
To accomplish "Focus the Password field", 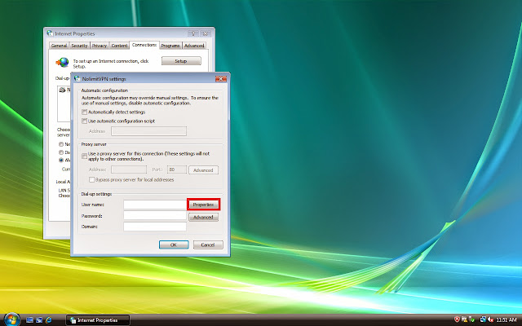I will click(x=155, y=216).
